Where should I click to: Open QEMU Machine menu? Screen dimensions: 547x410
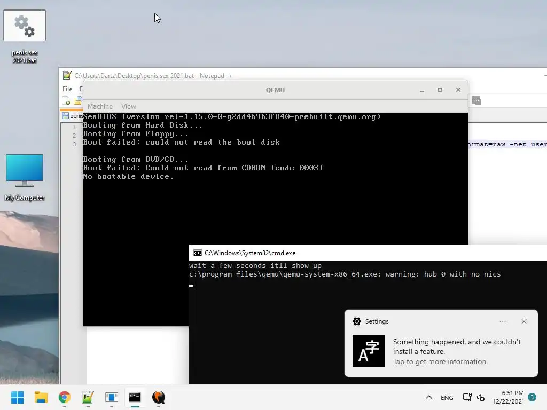(x=100, y=106)
